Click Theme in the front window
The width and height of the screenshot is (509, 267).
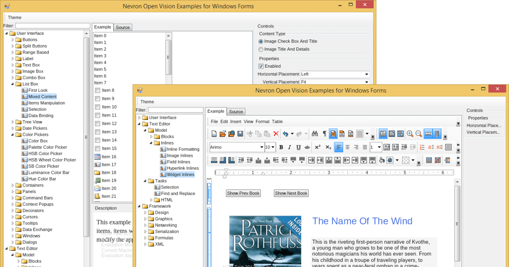(147, 102)
